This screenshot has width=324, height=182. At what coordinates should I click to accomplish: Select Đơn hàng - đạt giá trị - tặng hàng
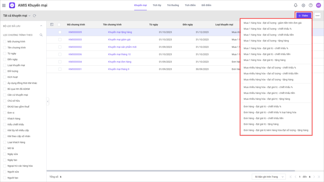pyautogui.click(x=261, y=124)
